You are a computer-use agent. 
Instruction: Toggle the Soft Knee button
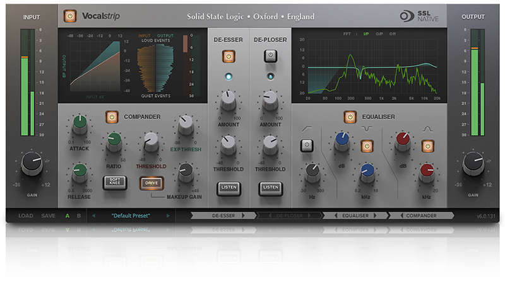coord(115,182)
